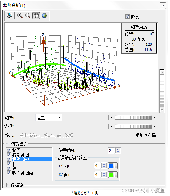Click the green XZ 面 color swatch
This screenshot has width=170, height=196.
111,175
